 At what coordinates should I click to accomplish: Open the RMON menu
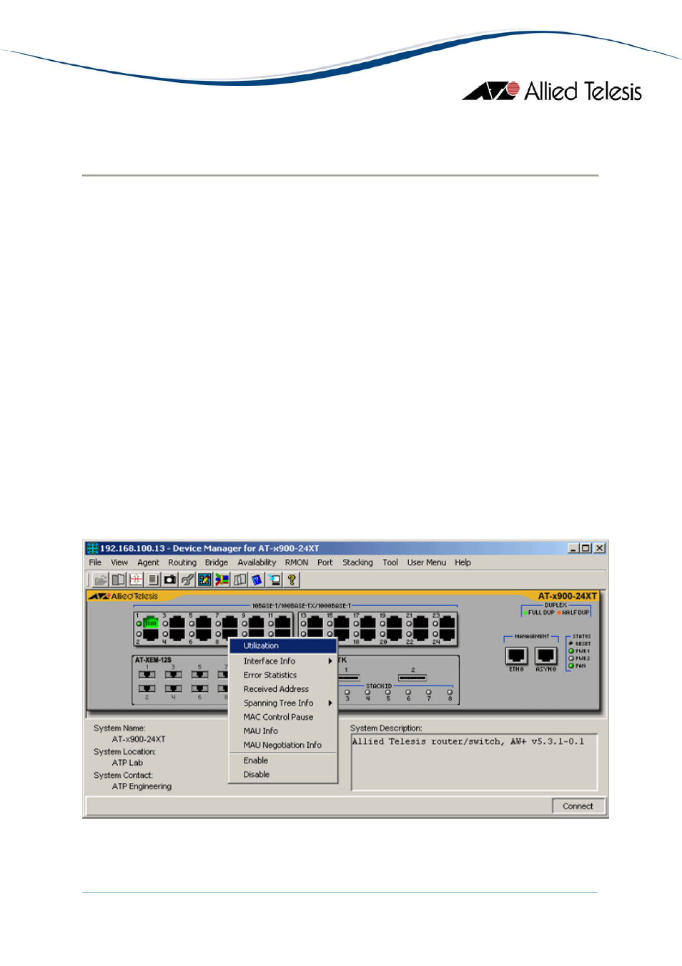(297, 562)
